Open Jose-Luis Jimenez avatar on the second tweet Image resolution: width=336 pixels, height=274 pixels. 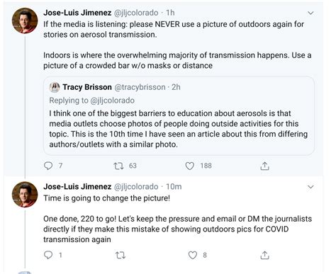[x=25, y=195]
